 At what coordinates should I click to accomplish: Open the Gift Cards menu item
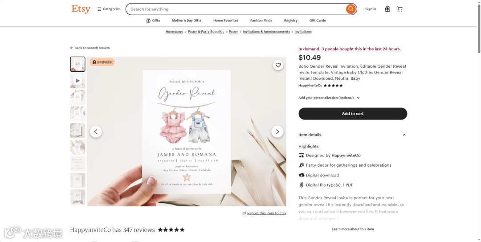click(x=318, y=21)
